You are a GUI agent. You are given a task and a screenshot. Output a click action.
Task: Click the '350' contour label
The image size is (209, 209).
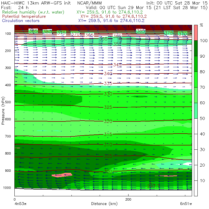point(117,44)
